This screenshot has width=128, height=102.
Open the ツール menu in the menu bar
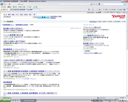(29, 7)
